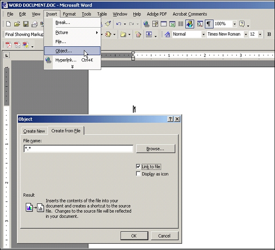Enable the Display as icon checkbox
The width and height of the screenshot is (275, 250).
point(138,174)
